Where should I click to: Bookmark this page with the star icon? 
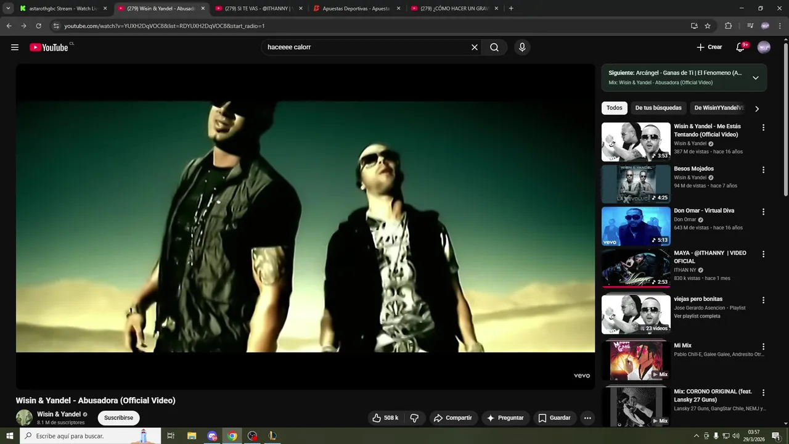[x=708, y=26]
